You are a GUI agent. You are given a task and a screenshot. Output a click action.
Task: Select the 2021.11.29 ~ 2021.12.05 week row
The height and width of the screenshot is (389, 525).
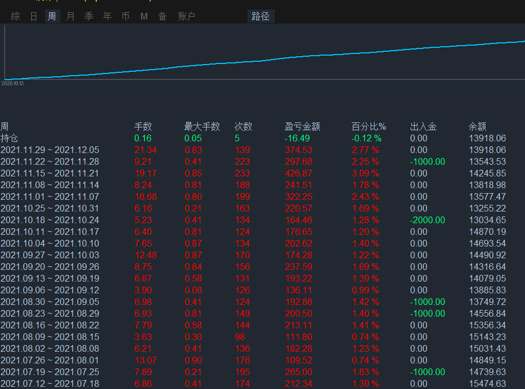click(50, 150)
